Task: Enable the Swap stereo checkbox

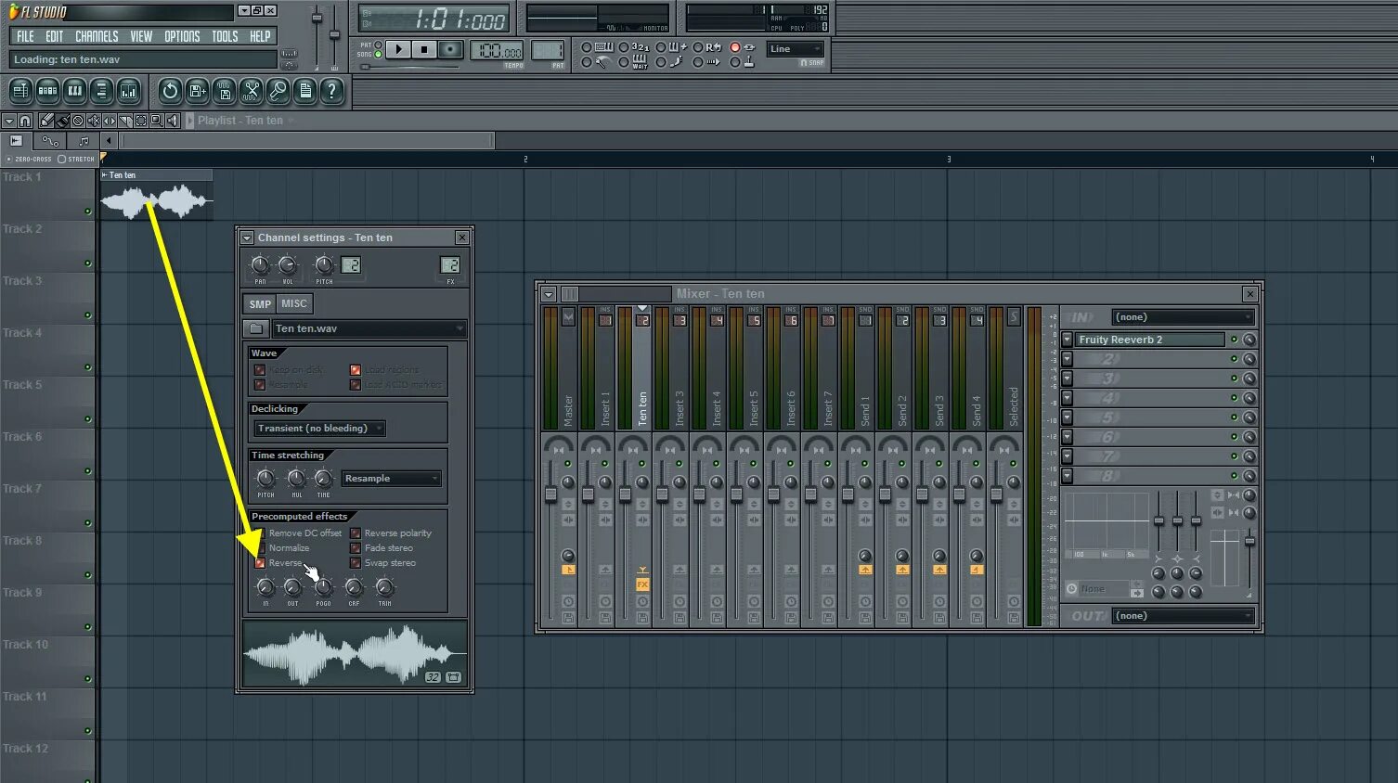Action: tap(356, 563)
